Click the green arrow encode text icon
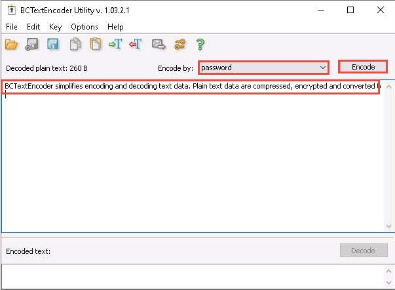The height and width of the screenshot is (290, 395). [x=116, y=45]
